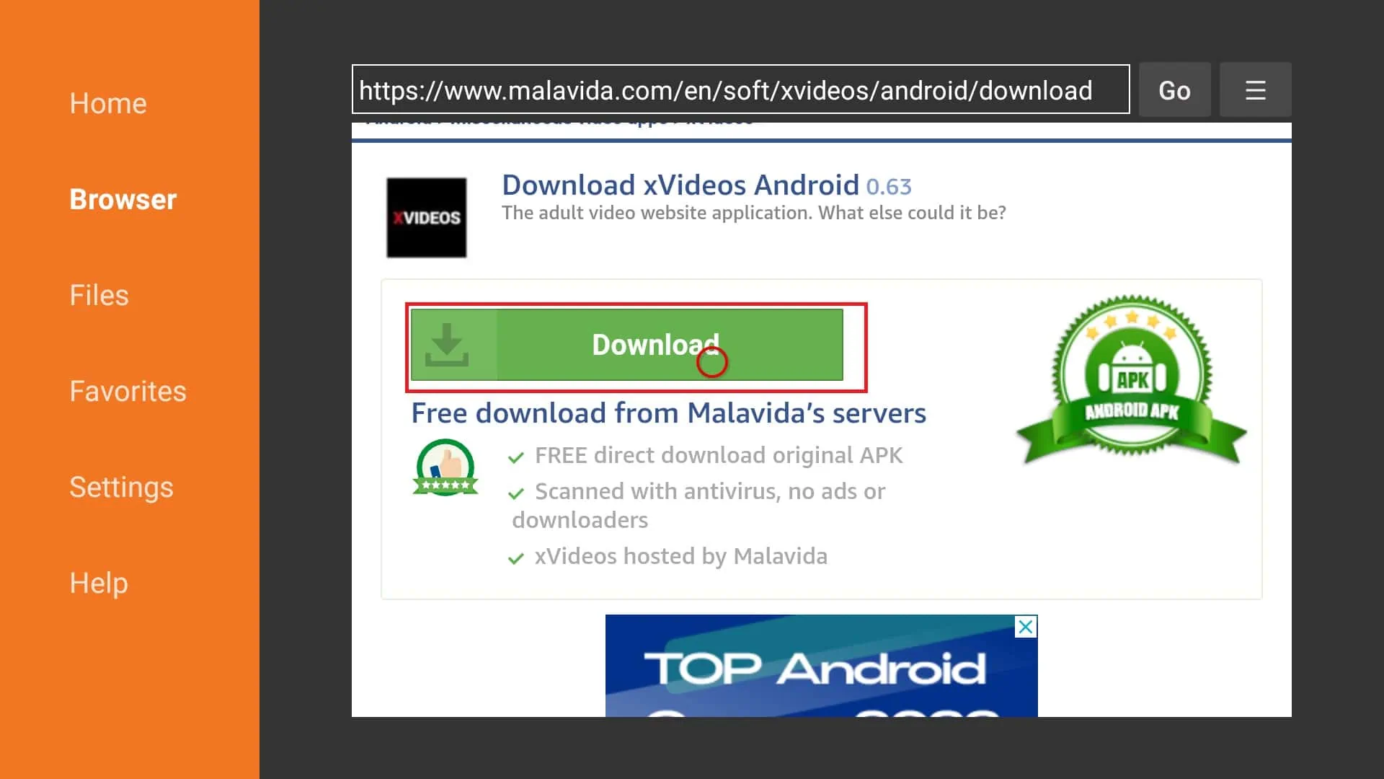Viewport: 1384px width, 779px height.
Task: Select the Home menu tab
Action: [x=107, y=102]
